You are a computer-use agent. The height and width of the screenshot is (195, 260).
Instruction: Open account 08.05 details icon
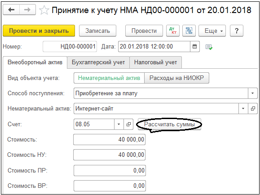coord(128,124)
